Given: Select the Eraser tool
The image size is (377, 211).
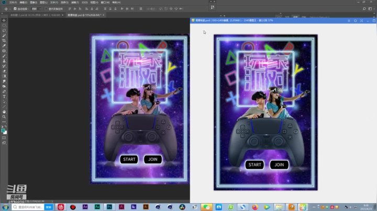Looking at the screenshot, I should pos(4,71).
